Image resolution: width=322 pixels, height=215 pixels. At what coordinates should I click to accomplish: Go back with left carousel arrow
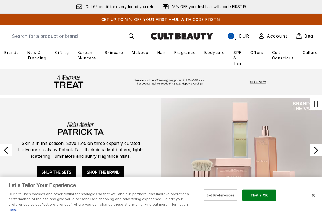[x=6, y=150]
